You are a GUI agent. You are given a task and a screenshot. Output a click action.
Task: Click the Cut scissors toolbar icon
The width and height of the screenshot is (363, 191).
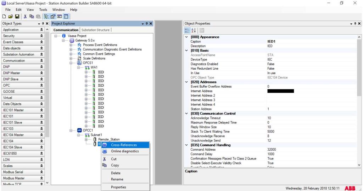(25, 16)
